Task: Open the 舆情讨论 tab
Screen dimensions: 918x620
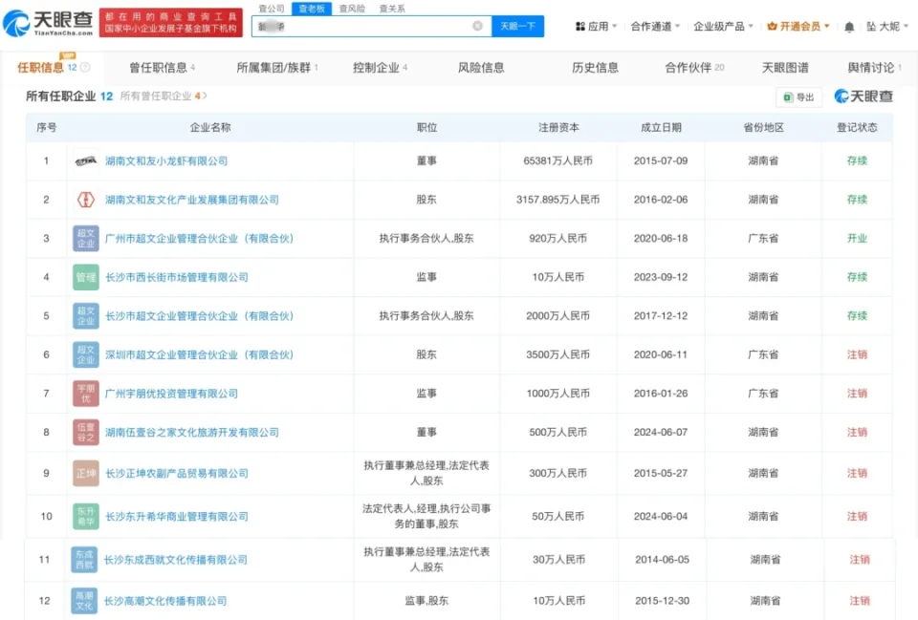Action: click(875, 67)
